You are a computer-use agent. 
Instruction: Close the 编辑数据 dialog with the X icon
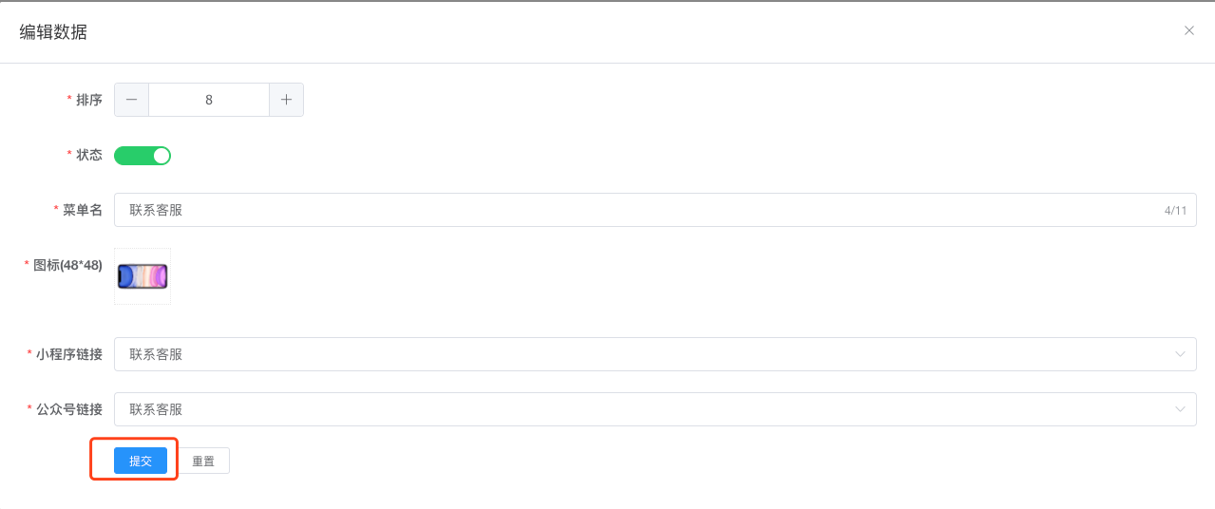[x=1188, y=30]
